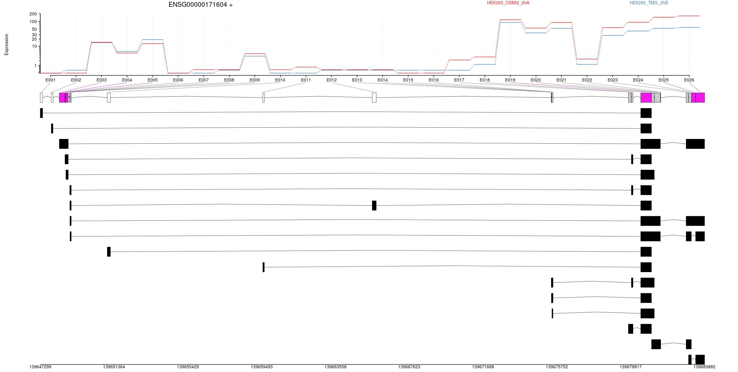Click exon label E009
The height and width of the screenshot is (372, 738).
click(x=255, y=80)
